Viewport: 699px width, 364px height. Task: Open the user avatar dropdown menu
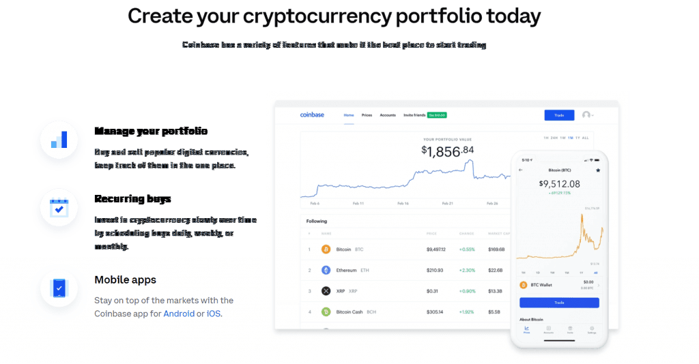click(x=588, y=115)
